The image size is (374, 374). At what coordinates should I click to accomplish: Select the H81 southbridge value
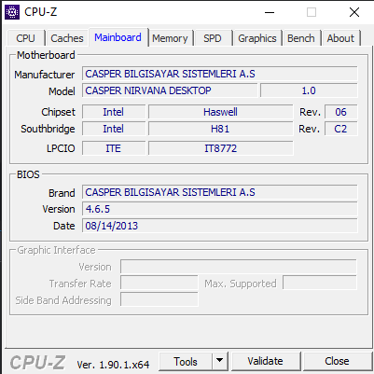tap(220, 129)
